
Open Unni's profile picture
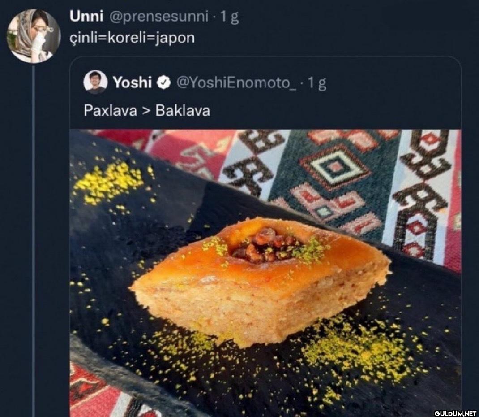coord(34,36)
